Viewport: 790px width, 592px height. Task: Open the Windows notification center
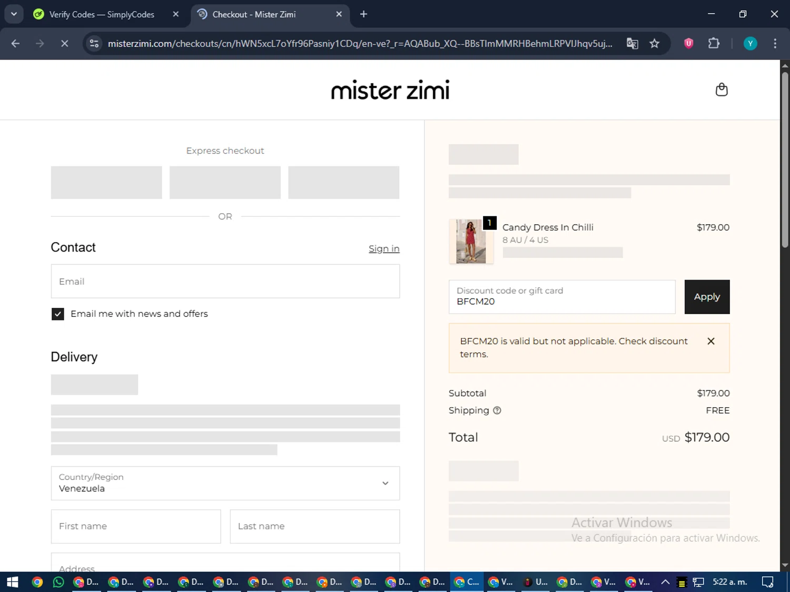(x=767, y=582)
